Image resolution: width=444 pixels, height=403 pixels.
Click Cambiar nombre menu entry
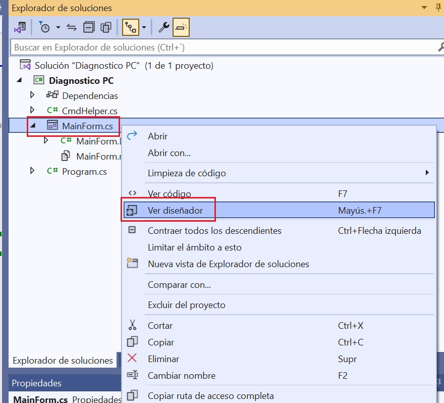[181, 376]
